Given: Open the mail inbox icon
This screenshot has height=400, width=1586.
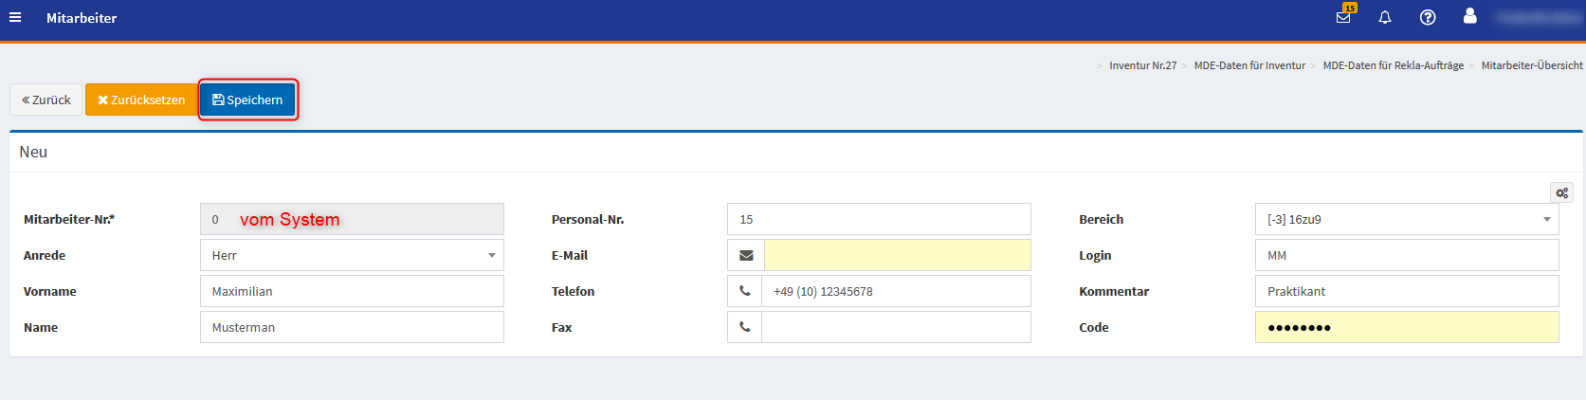Looking at the screenshot, I should coord(1343,17).
